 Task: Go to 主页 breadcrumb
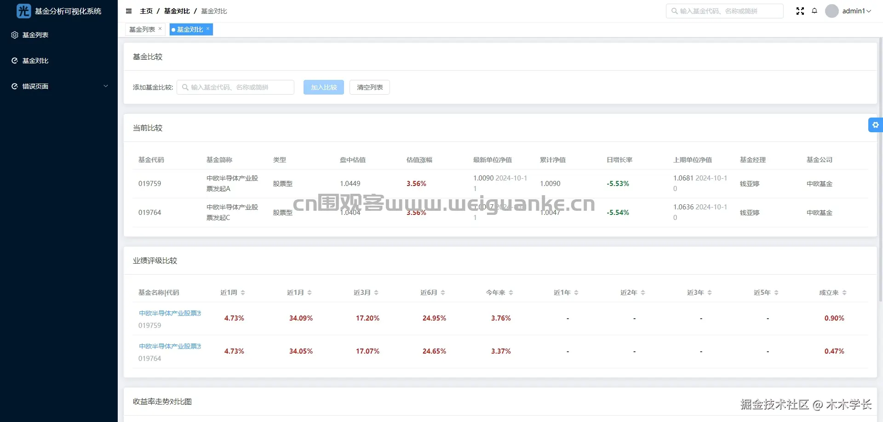[x=146, y=11]
